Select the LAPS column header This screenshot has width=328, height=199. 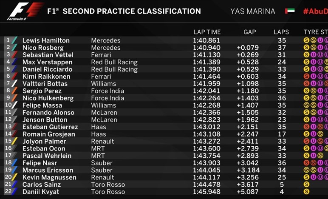[x=281, y=32]
